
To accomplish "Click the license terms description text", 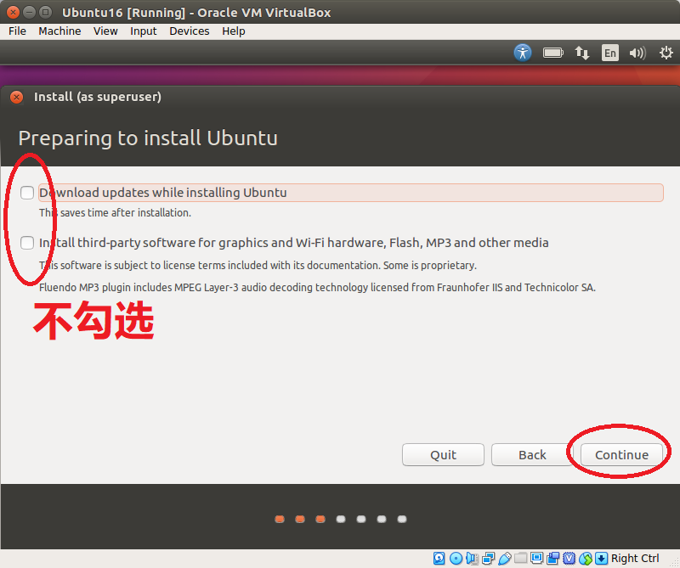I will point(258,265).
